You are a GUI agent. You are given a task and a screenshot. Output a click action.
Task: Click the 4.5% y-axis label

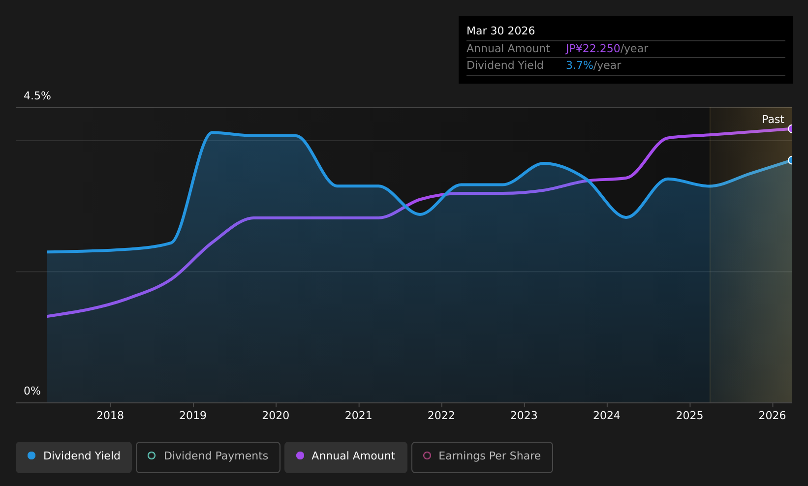point(37,96)
